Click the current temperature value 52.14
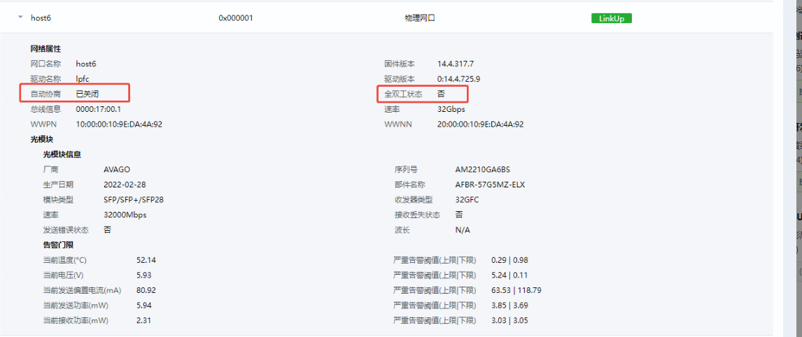 (x=146, y=260)
